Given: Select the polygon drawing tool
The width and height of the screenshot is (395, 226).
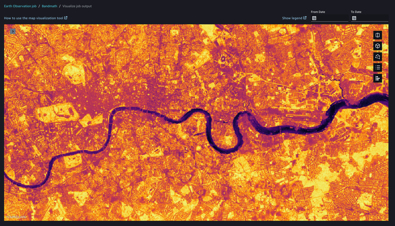Looking at the screenshot, I should (x=377, y=57).
